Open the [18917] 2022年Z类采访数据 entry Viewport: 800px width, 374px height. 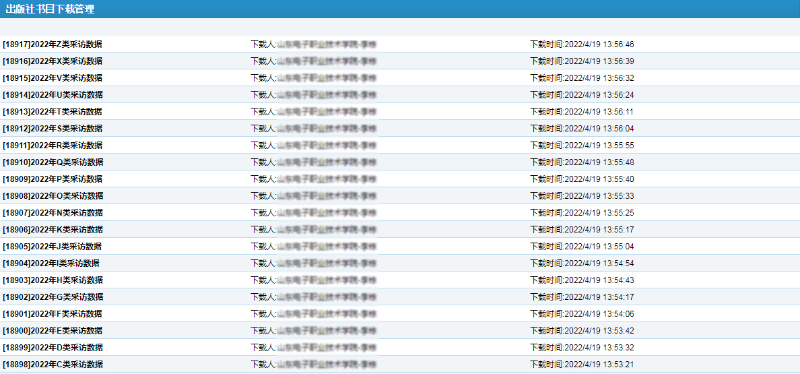[53, 44]
